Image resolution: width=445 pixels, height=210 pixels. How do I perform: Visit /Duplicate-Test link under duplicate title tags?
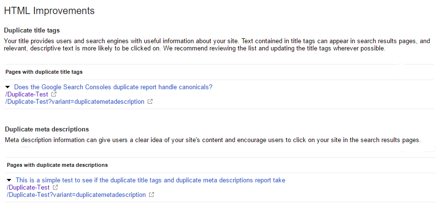27,94
